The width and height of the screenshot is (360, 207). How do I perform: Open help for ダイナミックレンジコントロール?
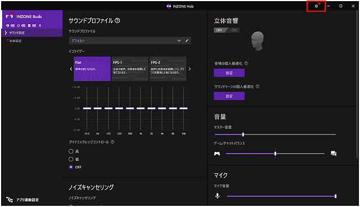point(112,142)
